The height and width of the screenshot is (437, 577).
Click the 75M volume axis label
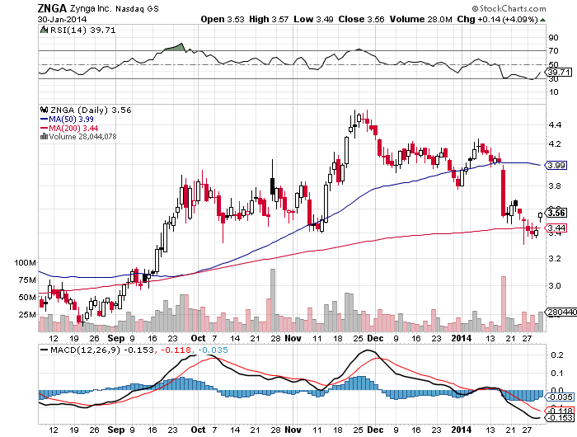tap(27, 280)
